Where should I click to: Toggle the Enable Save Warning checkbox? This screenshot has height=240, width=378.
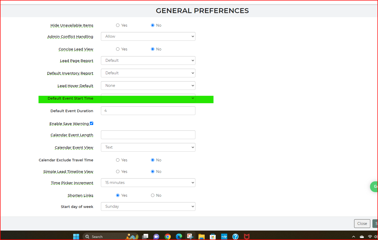pos(92,123)
